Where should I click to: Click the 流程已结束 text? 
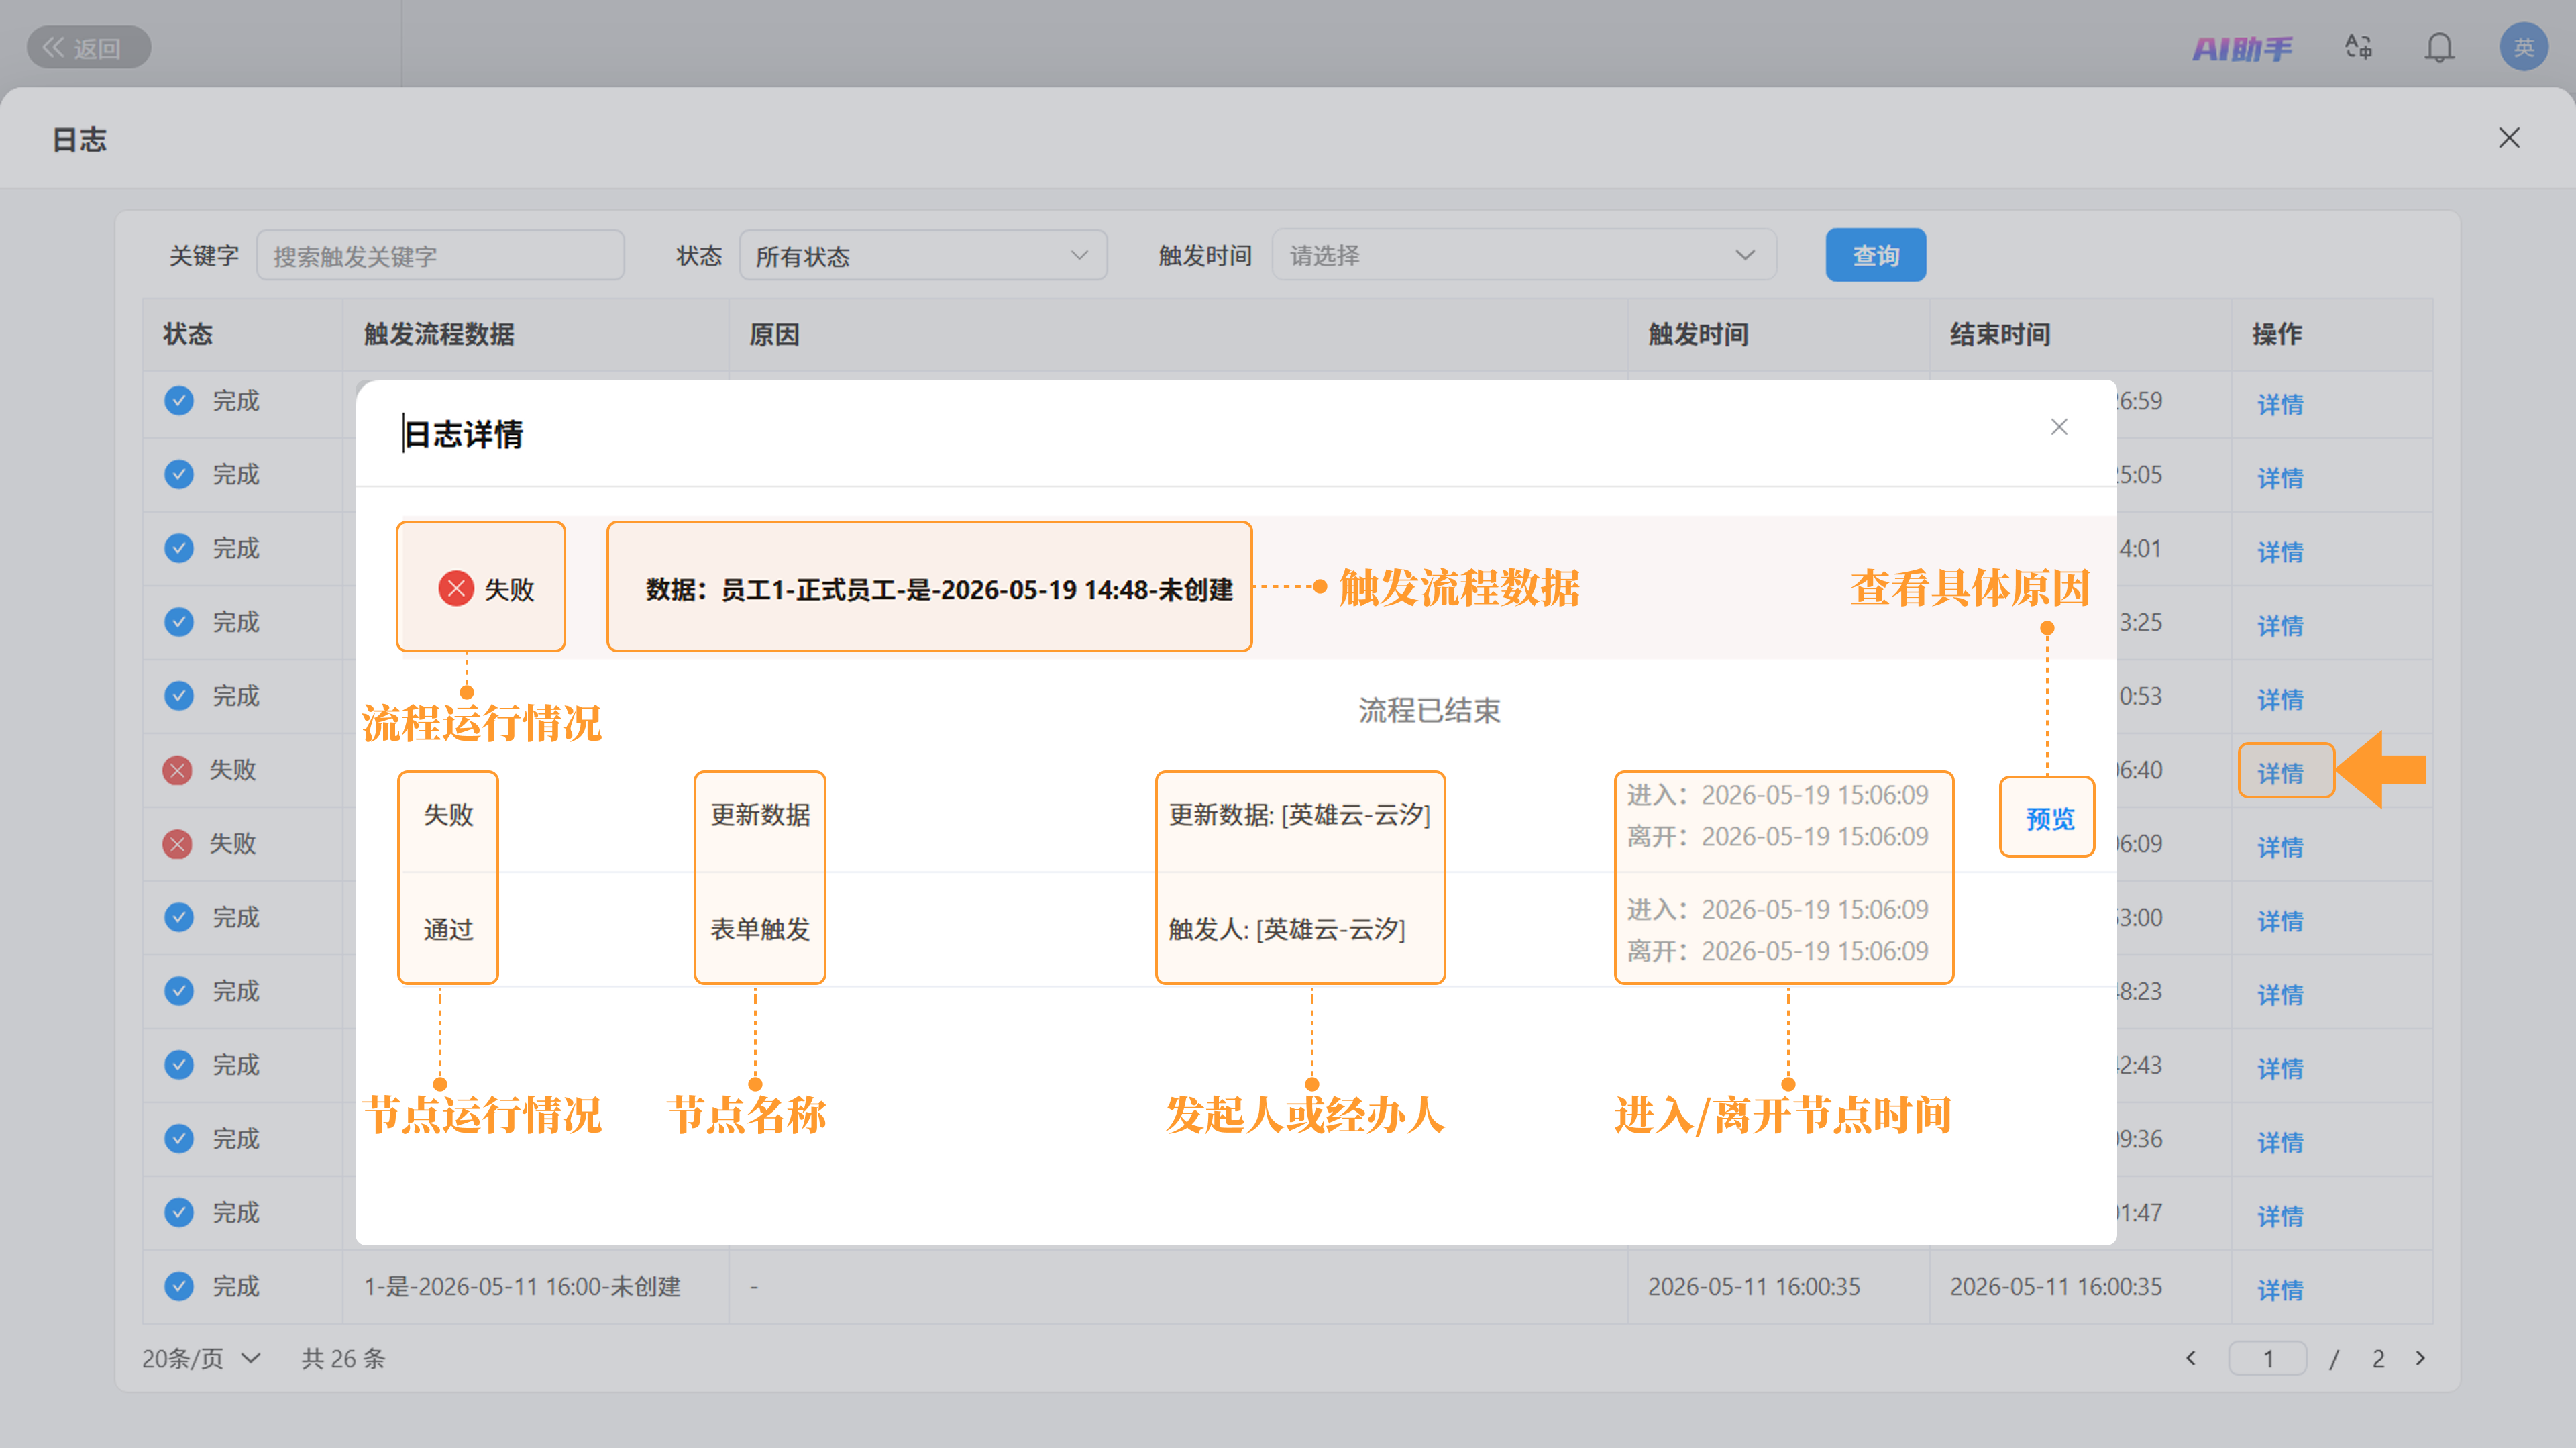pyautogui.click(x=1429, y=711)
